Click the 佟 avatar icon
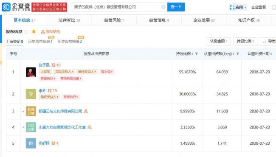276x157 pixels. (31, 143)
